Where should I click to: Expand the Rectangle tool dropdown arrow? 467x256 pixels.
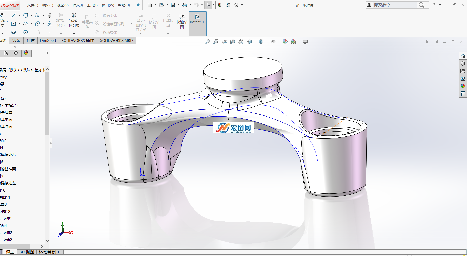point(19,24)
